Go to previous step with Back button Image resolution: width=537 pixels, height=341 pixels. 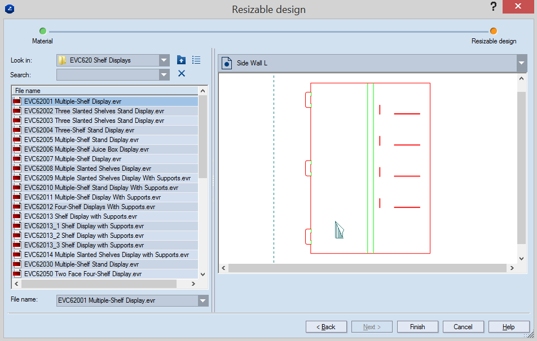326,326
